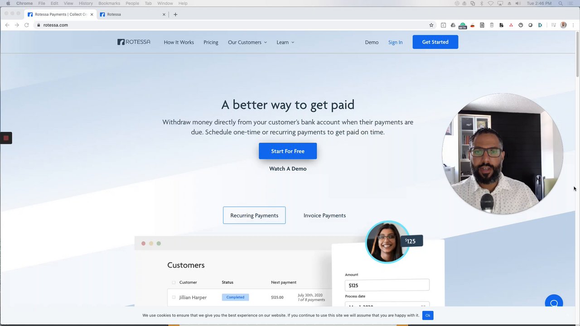
Task: Tick the Jillian Harper row checkbox
Action: tap(174, 297)
